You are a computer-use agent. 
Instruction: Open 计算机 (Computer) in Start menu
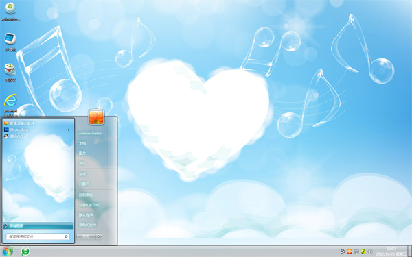84,184
